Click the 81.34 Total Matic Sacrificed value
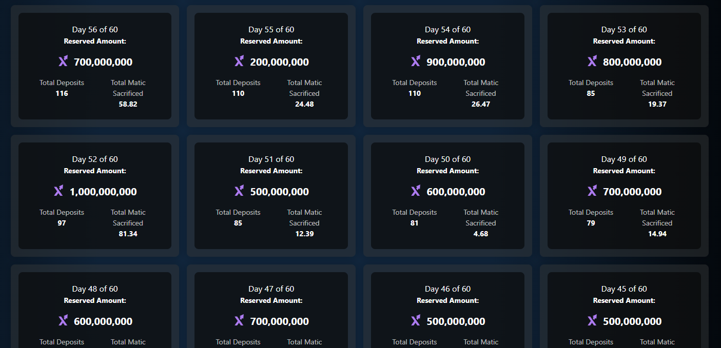Viewport: 721px width, 348px height. coord(128,234)
